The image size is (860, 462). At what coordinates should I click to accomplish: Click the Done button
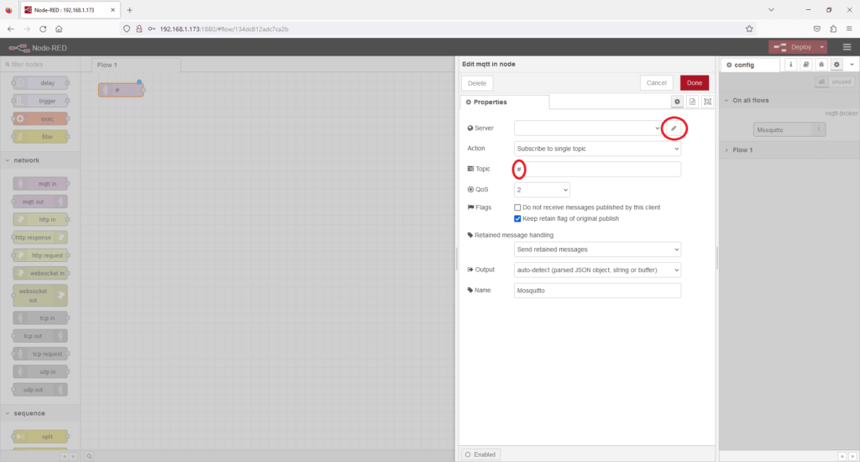point(695,83)
